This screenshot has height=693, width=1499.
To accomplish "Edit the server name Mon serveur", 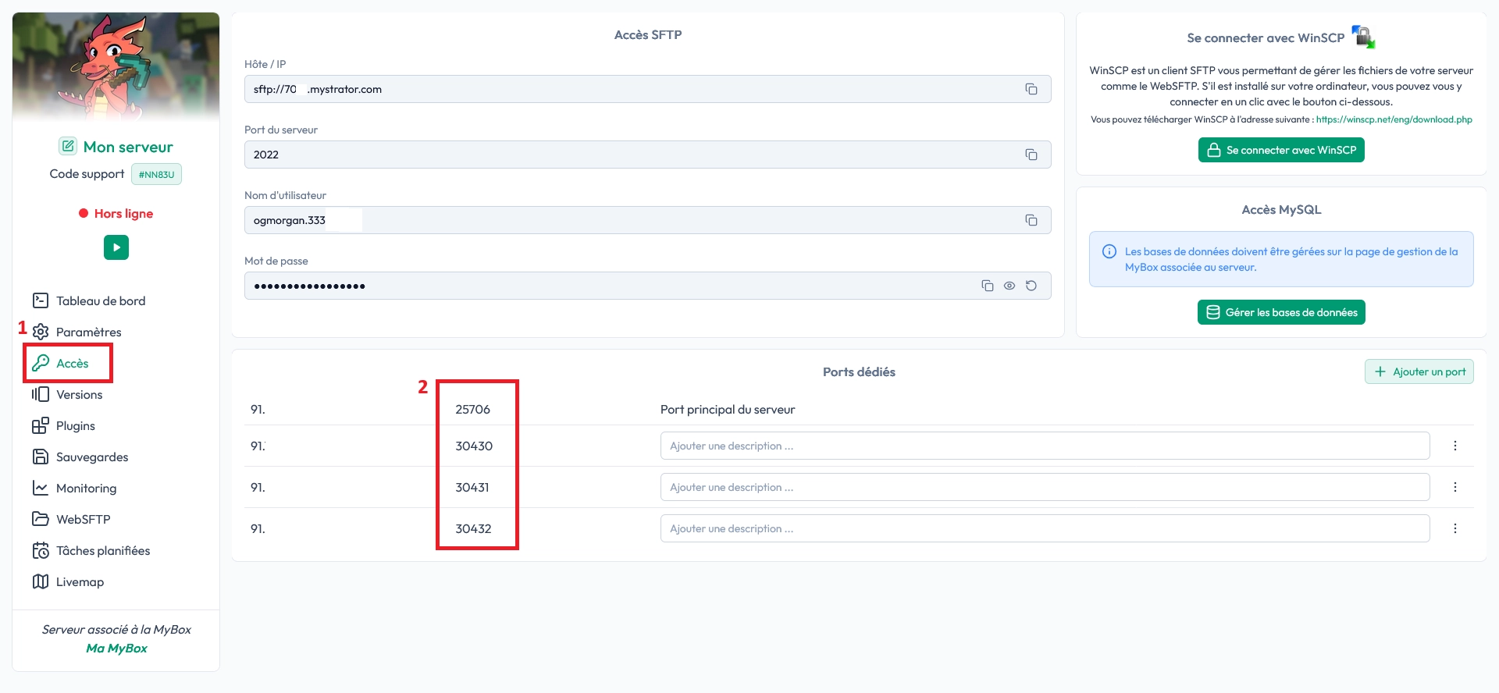I will point(69,146).
